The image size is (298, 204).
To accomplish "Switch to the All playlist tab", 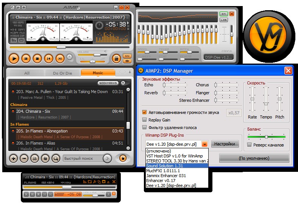I will [27, 73].
